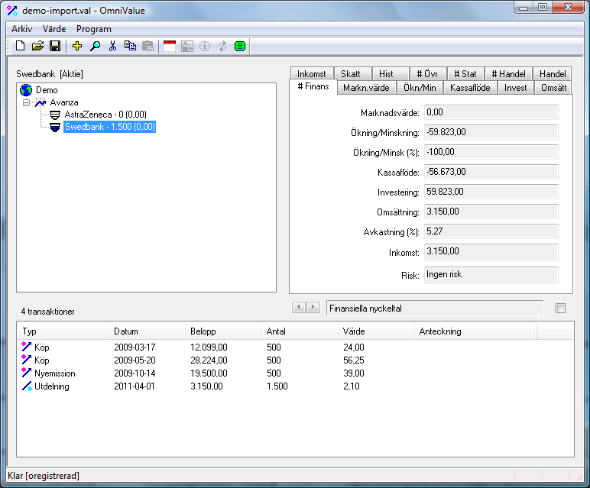Click the red calendar toolbar icon
The image size is (590, 488).
pyautogui.click(x=170, y=47)
